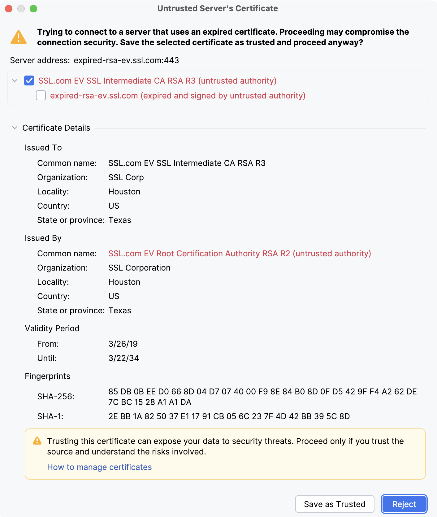Open the How to manage certificates link
437x517 pixels.
(x=99, y=467)
